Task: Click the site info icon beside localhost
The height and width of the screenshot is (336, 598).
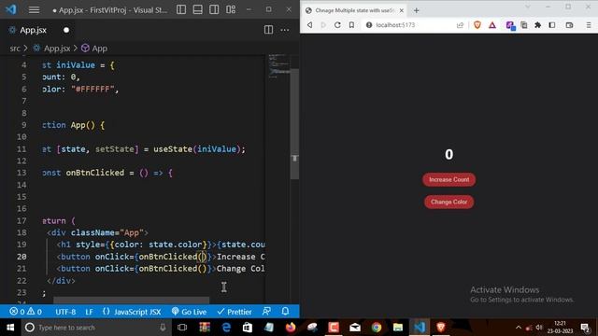Action: (369, 25)
